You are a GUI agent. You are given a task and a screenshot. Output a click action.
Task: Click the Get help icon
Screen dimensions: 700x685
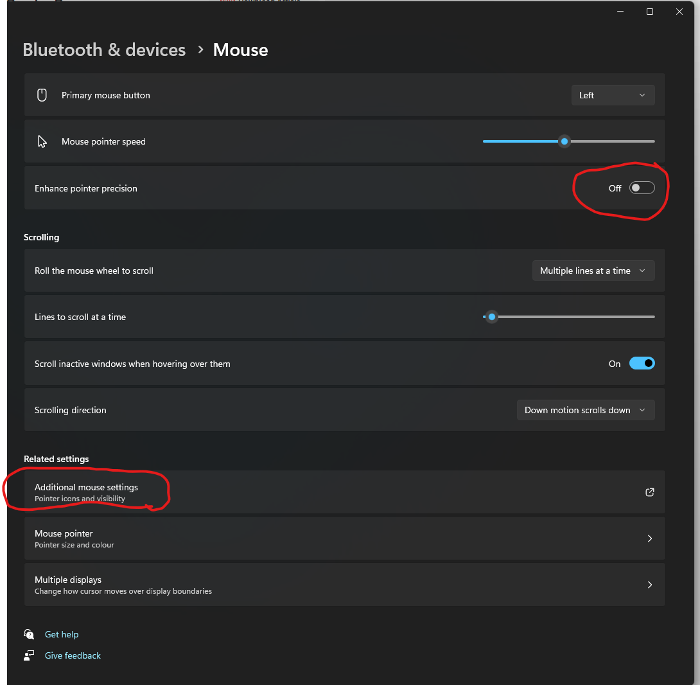(29, 634)
